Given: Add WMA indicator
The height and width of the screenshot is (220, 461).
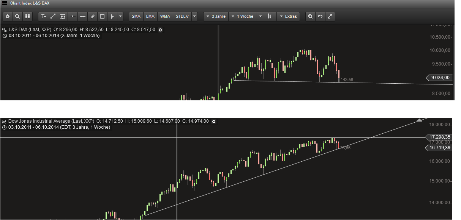Looking at the screenshot, I should (x=165, y=16).
